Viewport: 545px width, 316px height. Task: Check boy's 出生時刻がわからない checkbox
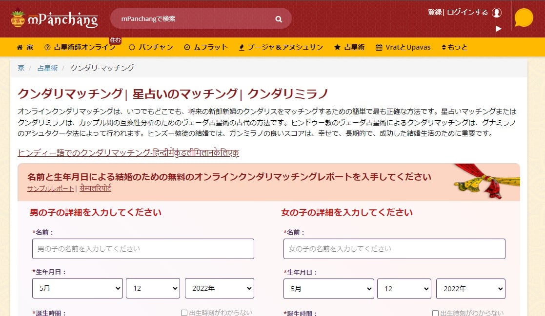coord(184,313)
